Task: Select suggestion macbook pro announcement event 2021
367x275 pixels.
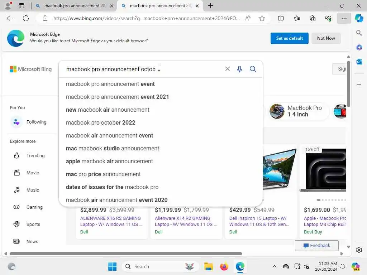Action: (161, 97)
